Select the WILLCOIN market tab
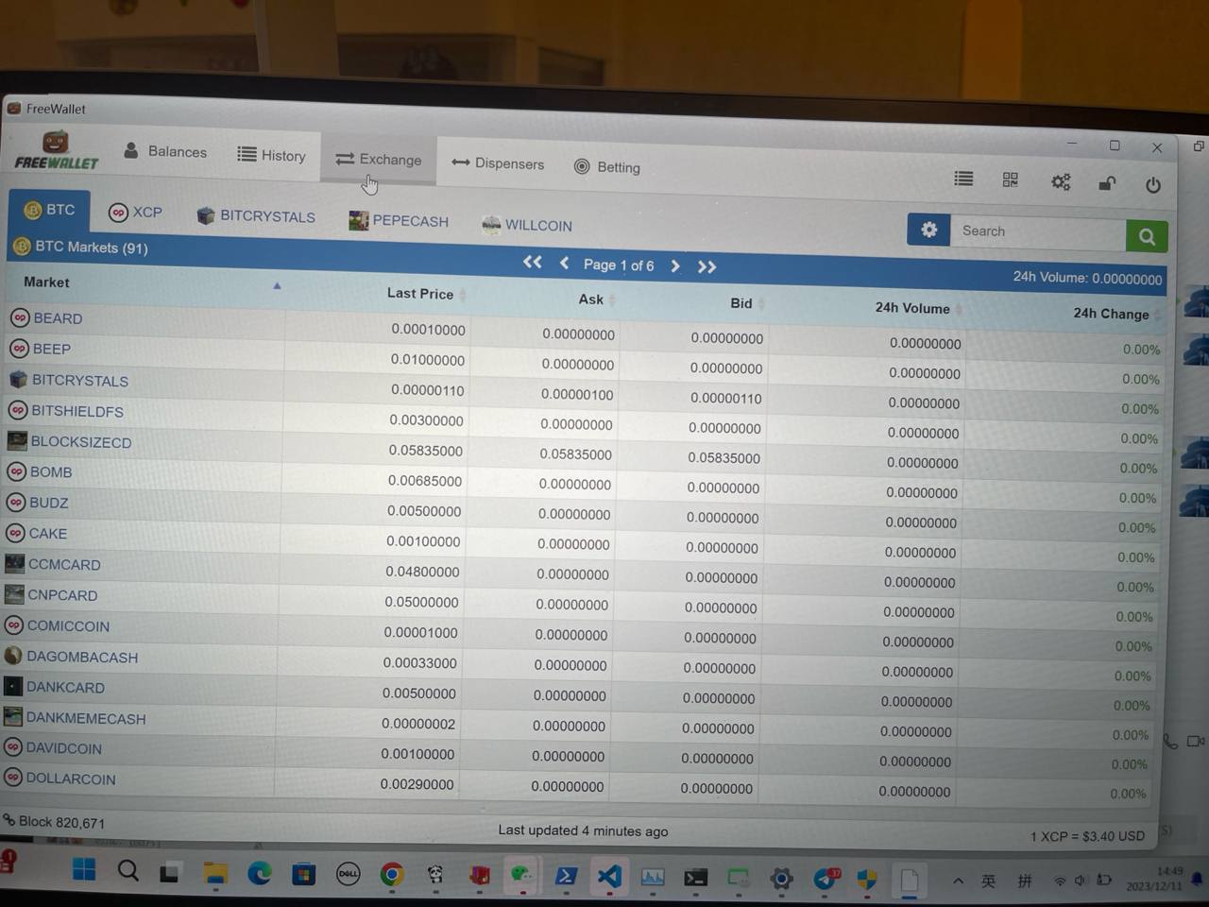Screen dimensions: 1209x907 (527, 225)
